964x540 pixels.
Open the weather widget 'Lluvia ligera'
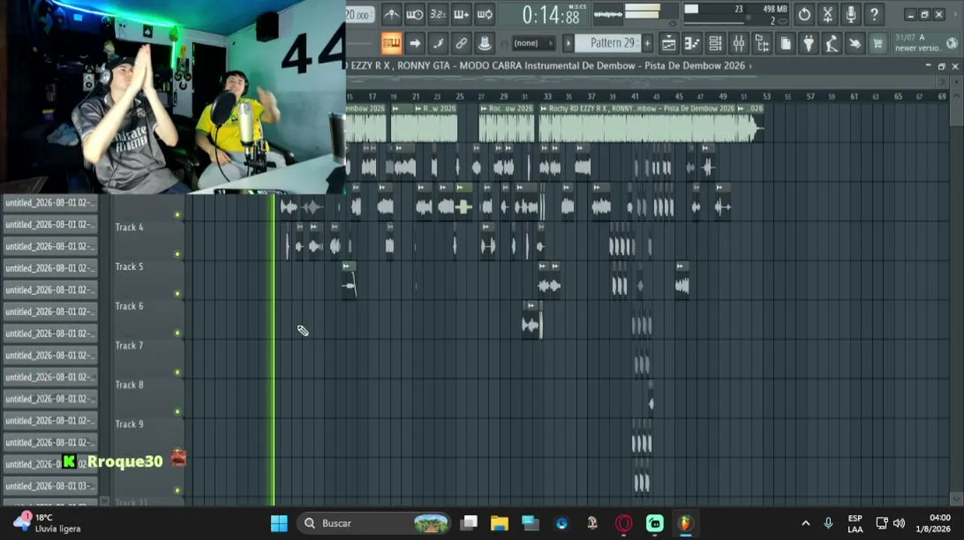click(x=48, y=523)
